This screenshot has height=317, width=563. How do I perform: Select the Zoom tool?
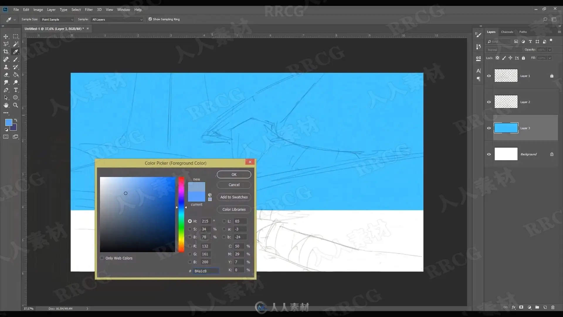click(16, 105)
